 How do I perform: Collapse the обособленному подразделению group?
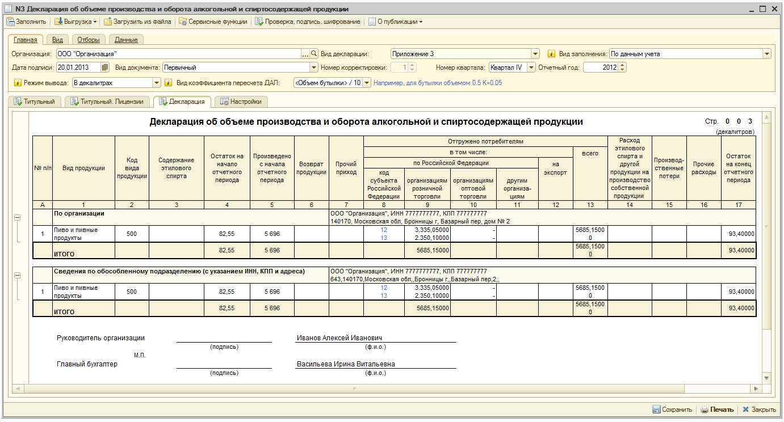tap(17, 275)
